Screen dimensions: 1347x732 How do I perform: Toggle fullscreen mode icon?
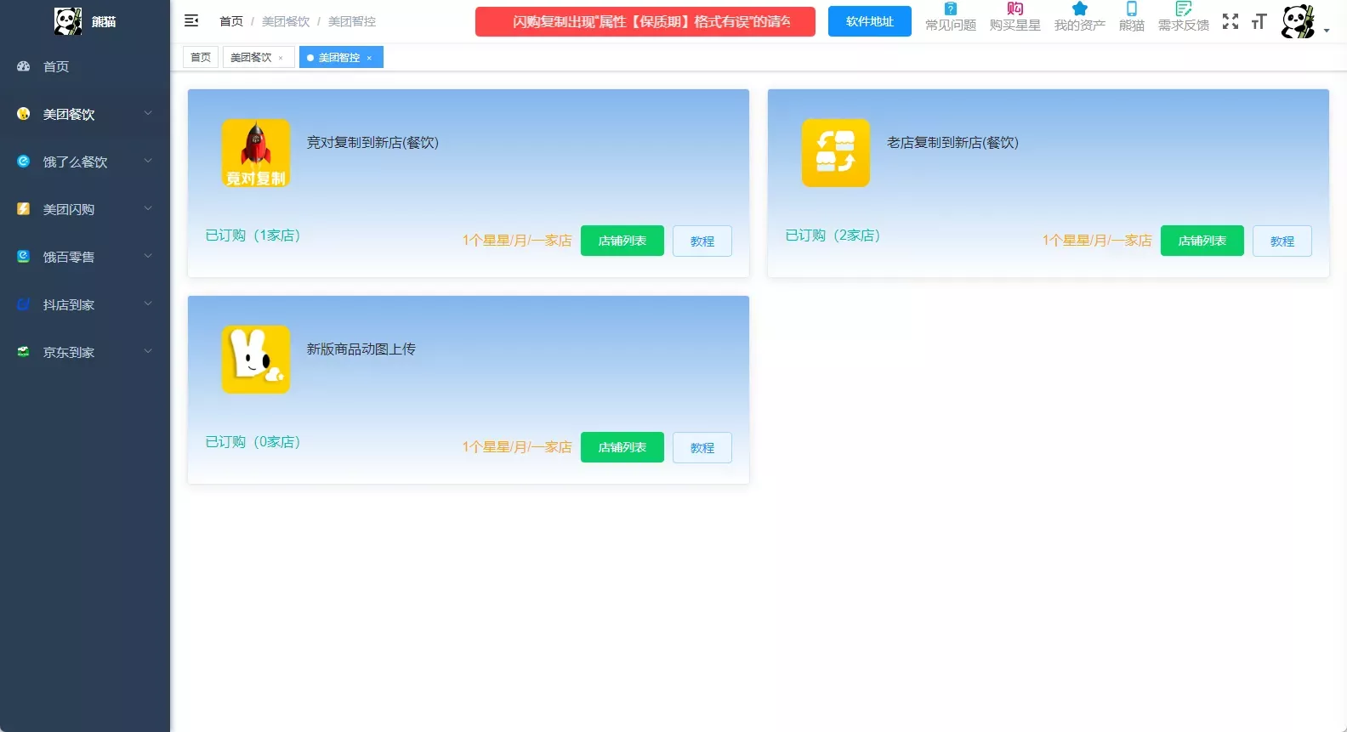[1230, 21]
